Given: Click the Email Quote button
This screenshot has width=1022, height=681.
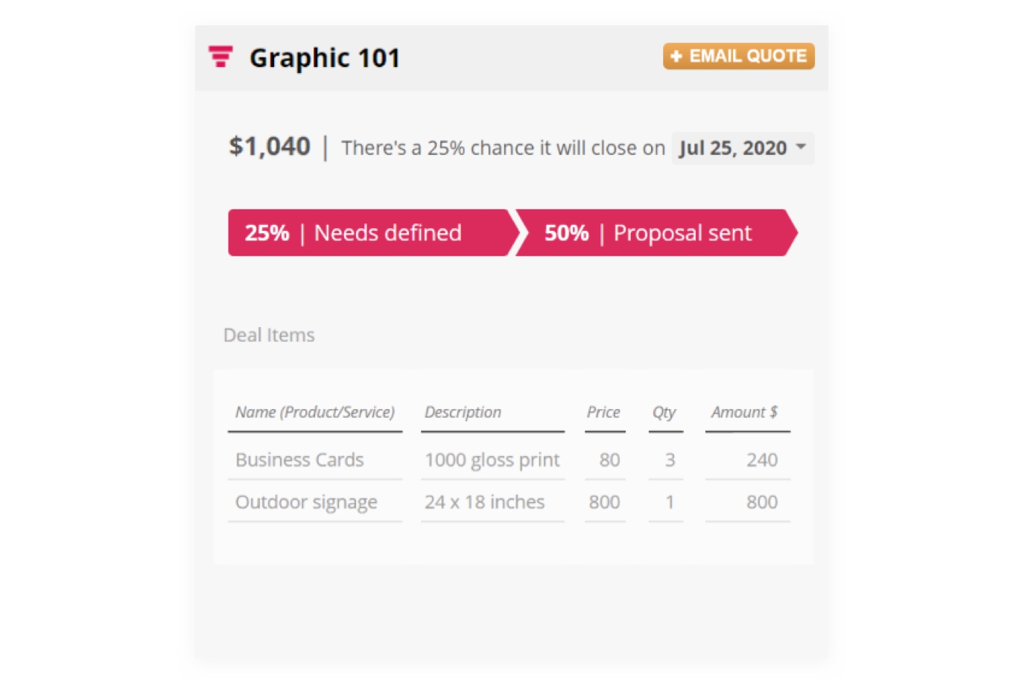Looking at the screenshot, I should pyautogui.click(x=738, y=56).
